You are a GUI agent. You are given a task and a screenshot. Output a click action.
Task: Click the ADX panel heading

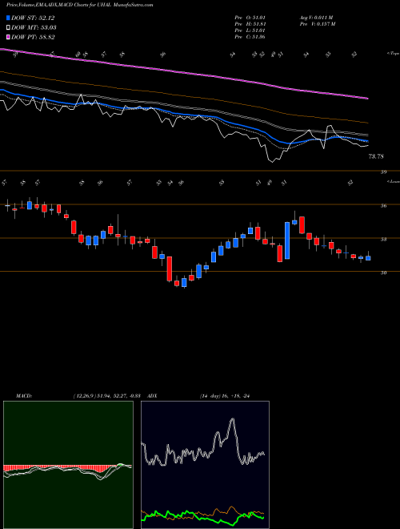tap(152, 396)
